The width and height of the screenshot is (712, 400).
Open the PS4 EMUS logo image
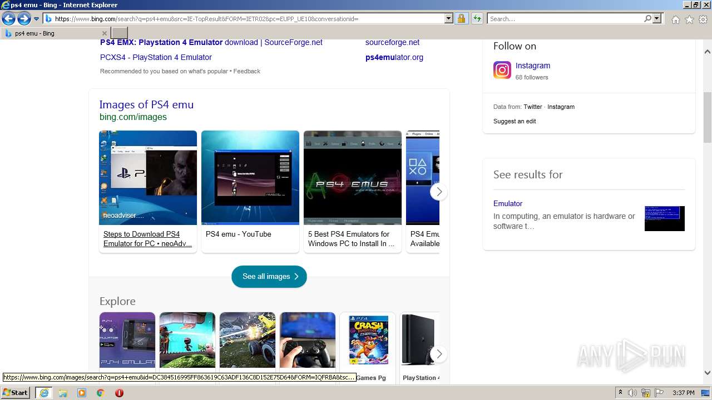coord(353,178)
